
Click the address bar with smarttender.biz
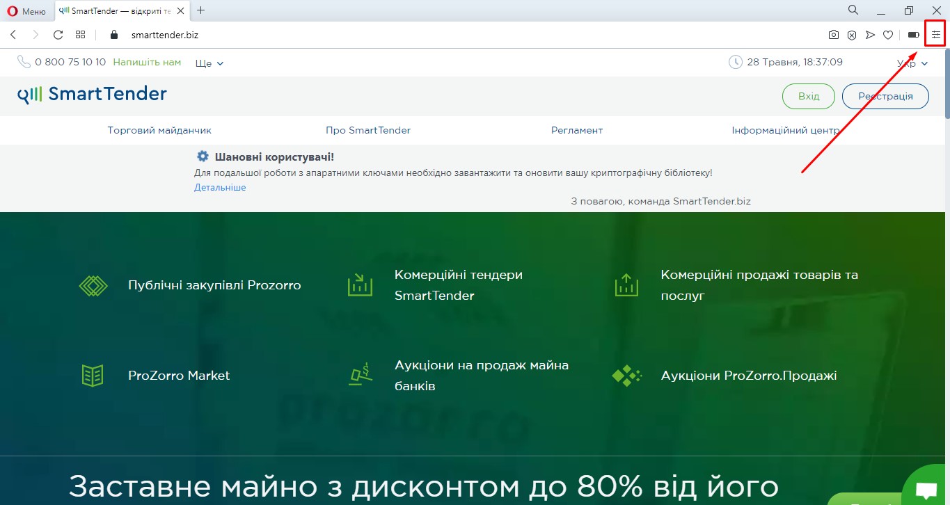click(x=418, y=35)
